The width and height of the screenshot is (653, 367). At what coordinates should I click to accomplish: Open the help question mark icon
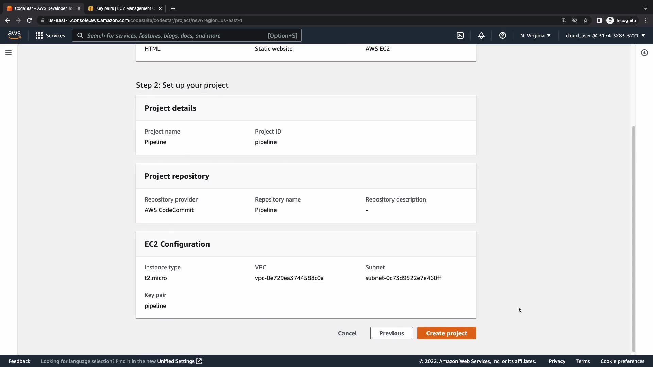click(x=502, y=35)
